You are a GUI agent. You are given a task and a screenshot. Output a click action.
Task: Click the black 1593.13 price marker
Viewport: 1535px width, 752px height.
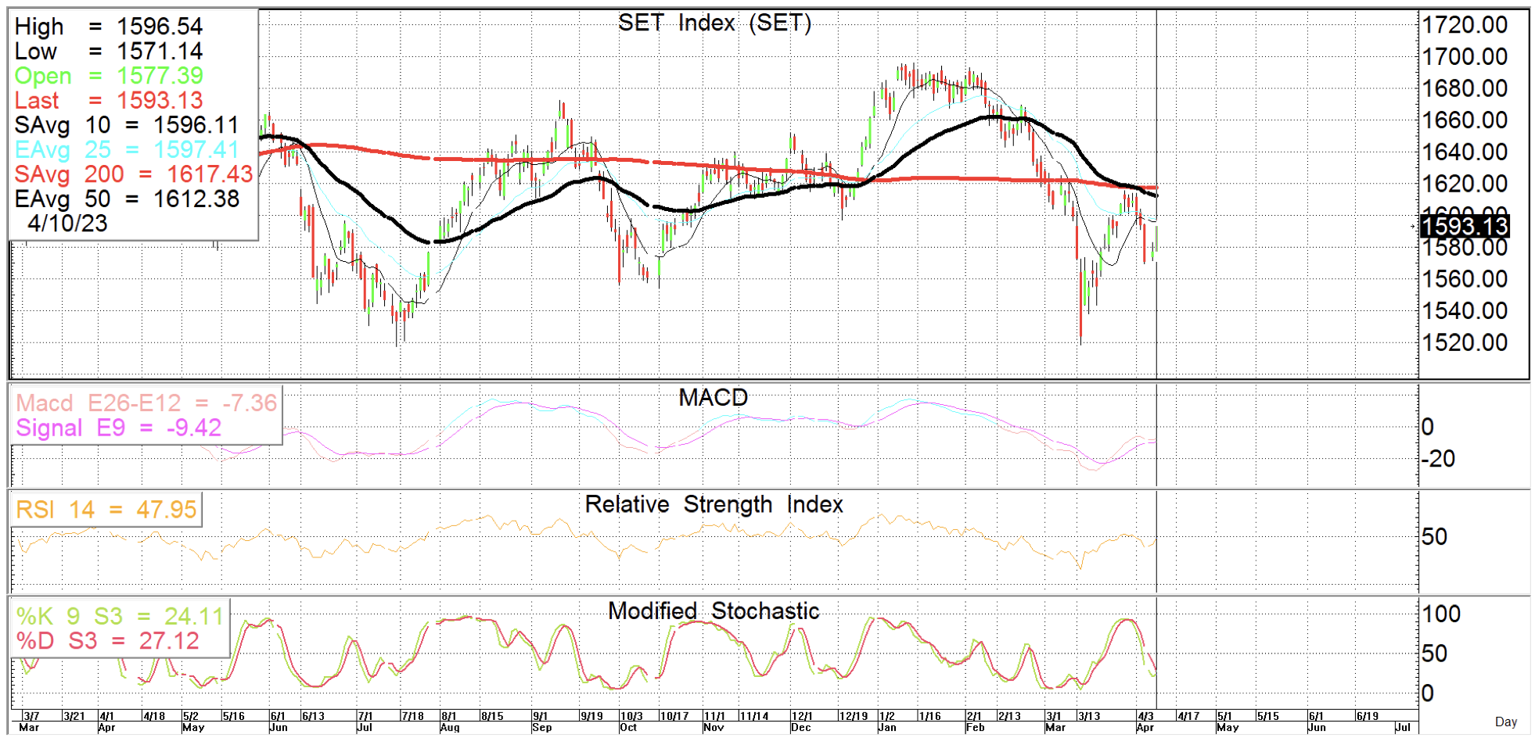(x=1465, y=227)
